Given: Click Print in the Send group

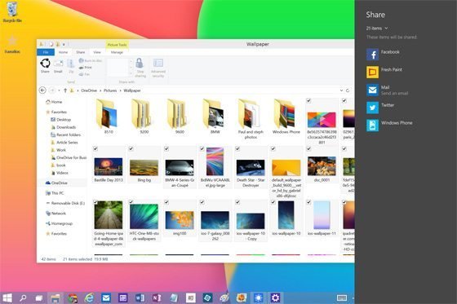Looking at the screenshot, I should [x=86, y=68].
